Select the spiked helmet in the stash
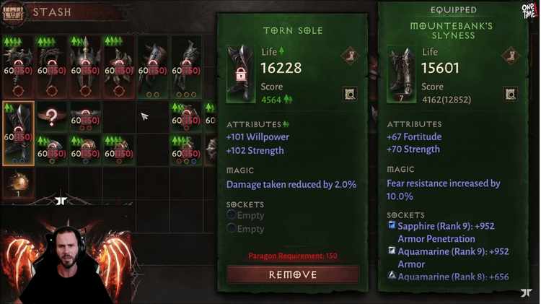The height and width of the screenshot is (304, 541). pos(85,66)
